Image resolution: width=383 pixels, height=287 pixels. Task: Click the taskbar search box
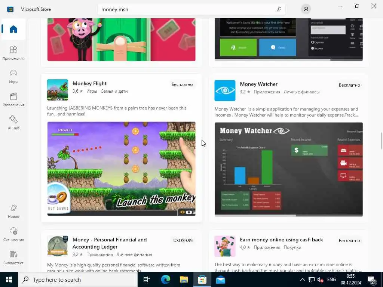(x=78, y=280)
